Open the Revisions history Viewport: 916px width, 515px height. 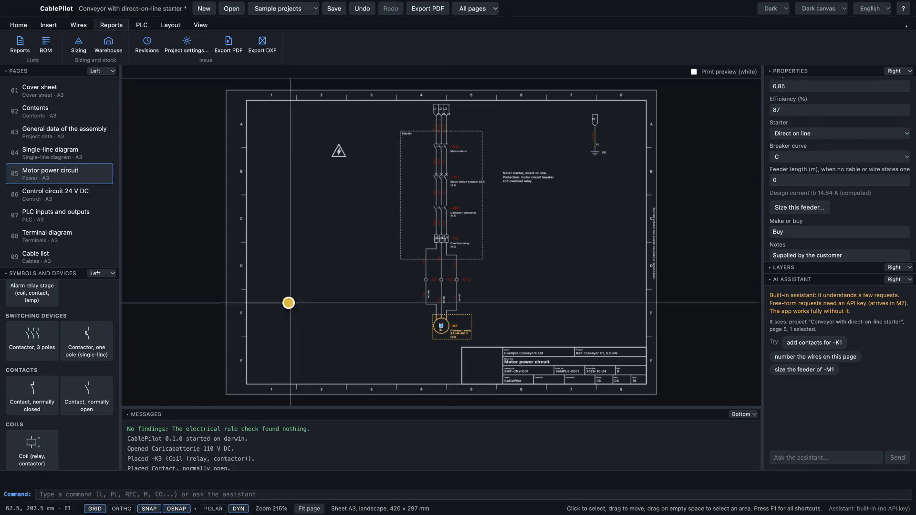(x=147, y=44)
